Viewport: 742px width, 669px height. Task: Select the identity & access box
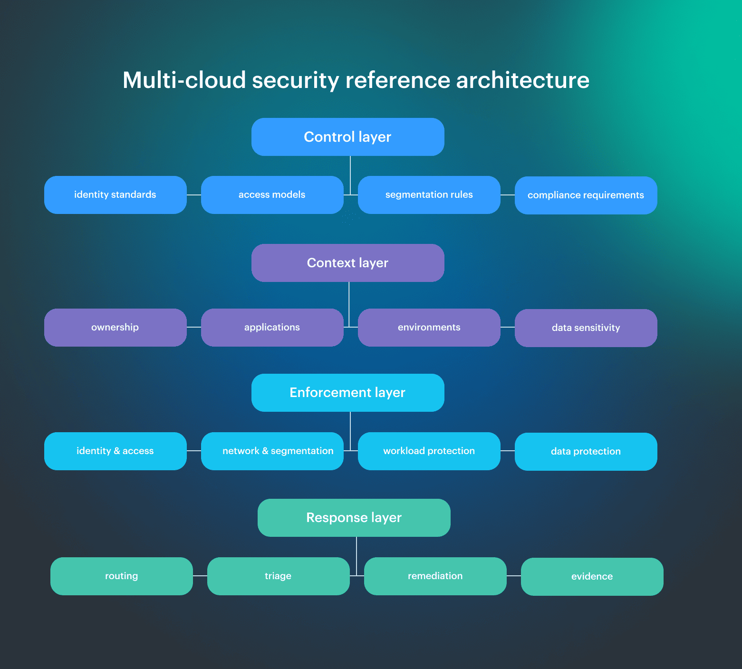pyautogui.click(x=115, y=451)
